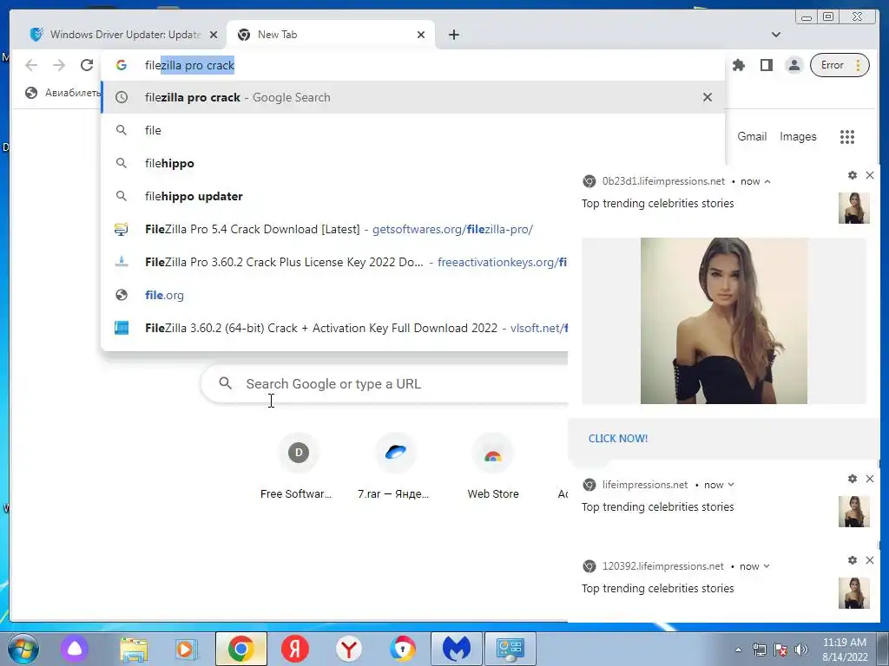Choose the 'file' search suggestion
The height and width of the screenshot is (666, 889).
pyautogui.click(x=412, y=130)
